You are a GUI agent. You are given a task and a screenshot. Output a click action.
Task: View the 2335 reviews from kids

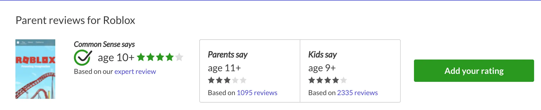357,93
